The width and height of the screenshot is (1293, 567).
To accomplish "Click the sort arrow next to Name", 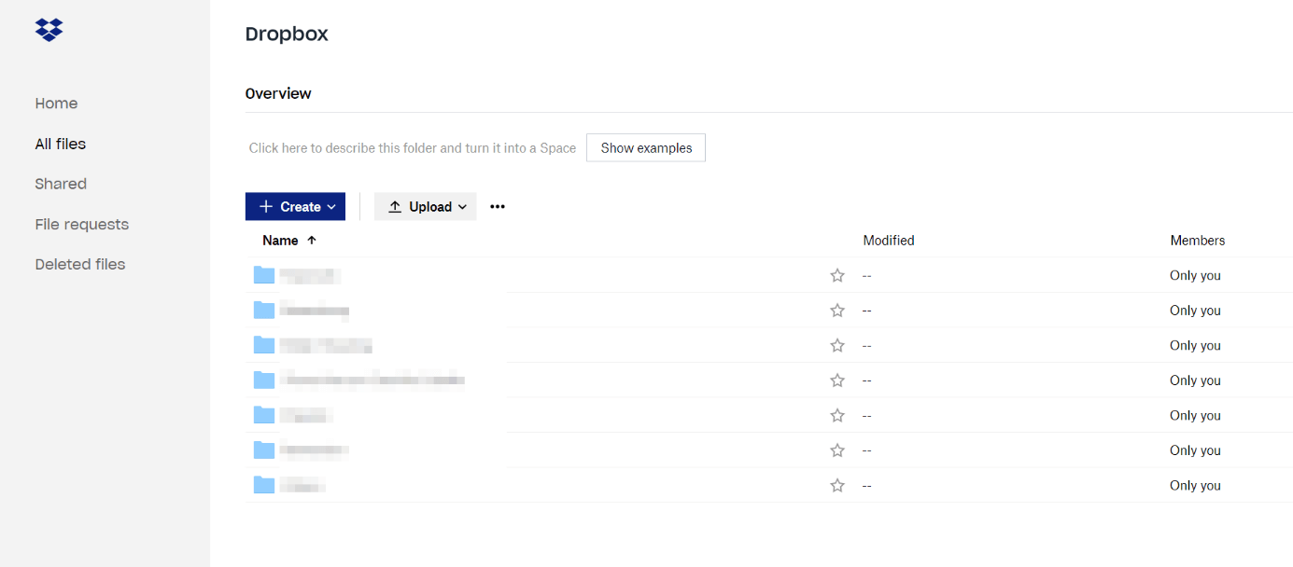I will click(x=312, y=241).
